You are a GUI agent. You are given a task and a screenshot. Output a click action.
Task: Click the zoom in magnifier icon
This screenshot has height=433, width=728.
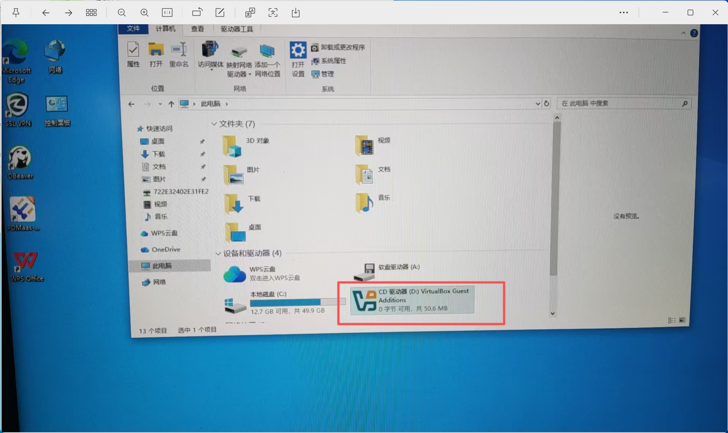pyautogui.click(x=144, y=13)
